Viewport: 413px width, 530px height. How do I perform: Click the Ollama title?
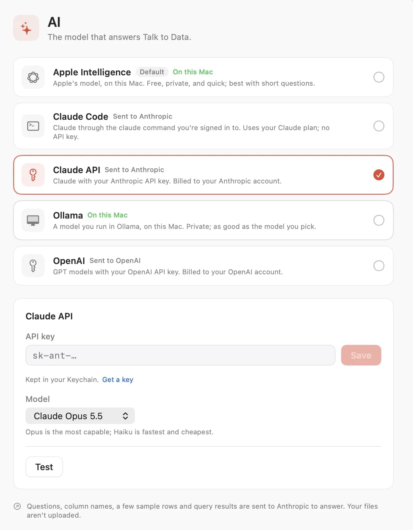(68, 215)
